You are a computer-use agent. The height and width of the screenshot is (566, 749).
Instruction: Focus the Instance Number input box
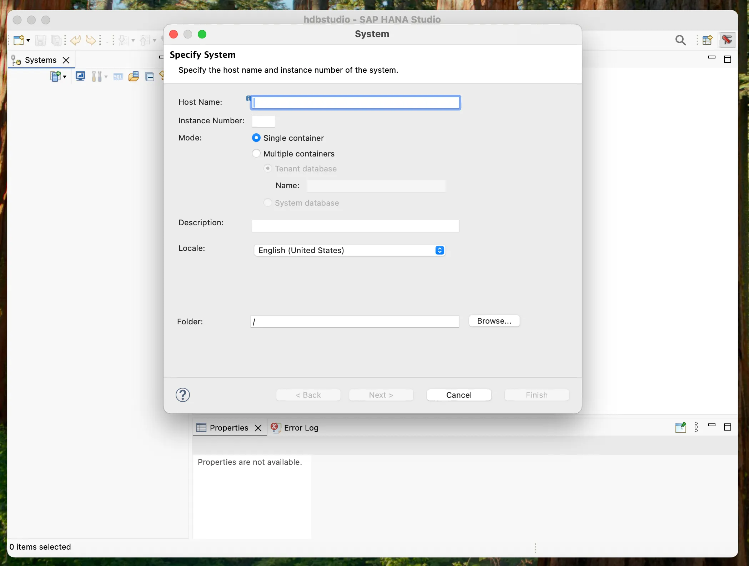tap(263, 121)
